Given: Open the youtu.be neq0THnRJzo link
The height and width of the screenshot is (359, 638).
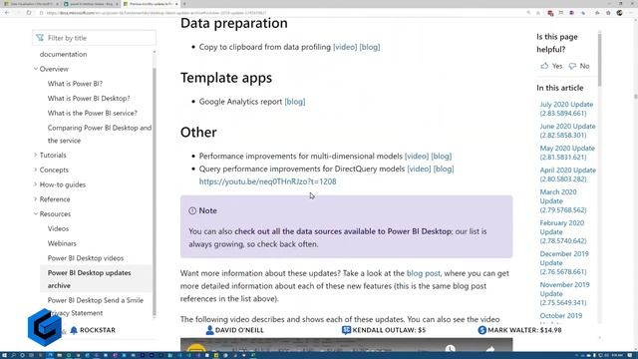Looking at the screenshot, I should [x=268, y=181].
